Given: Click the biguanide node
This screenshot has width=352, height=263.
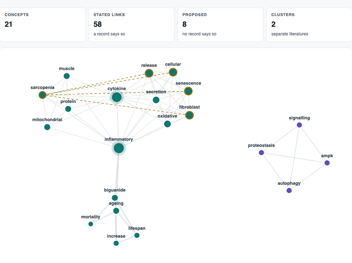Looking at the screenshot, I should pos(115,198).
